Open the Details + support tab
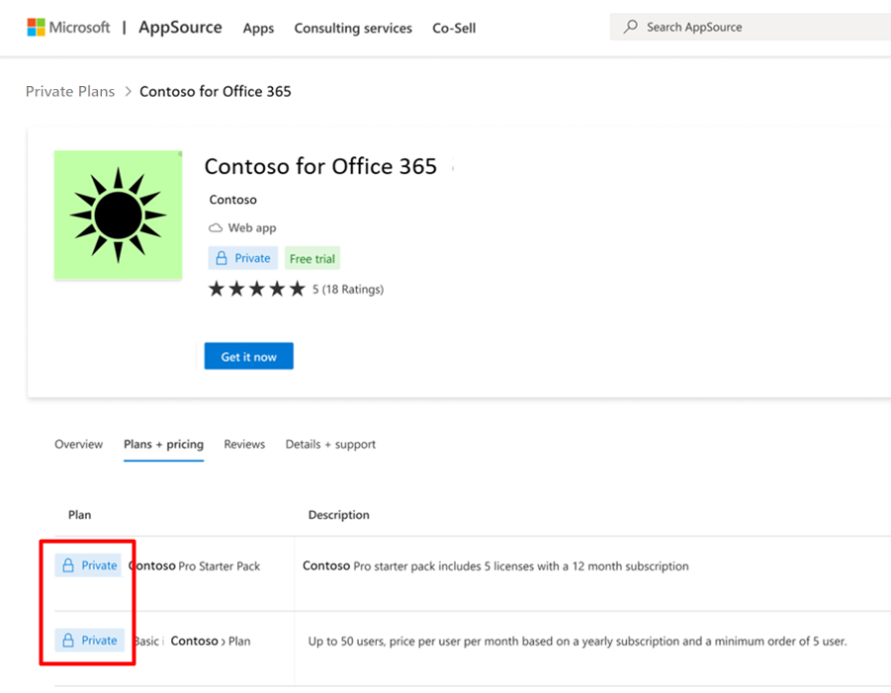The width and height of the screenshot is (891, 693). (x=330, y=444)
